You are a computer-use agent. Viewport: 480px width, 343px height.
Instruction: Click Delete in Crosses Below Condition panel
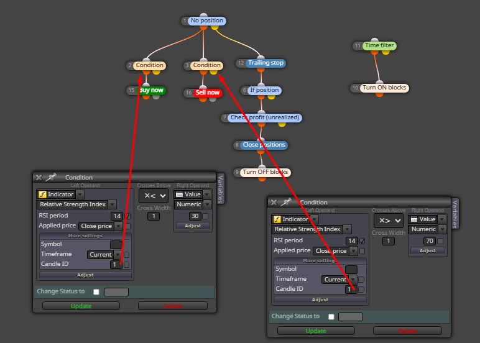(x=173, y=306)
